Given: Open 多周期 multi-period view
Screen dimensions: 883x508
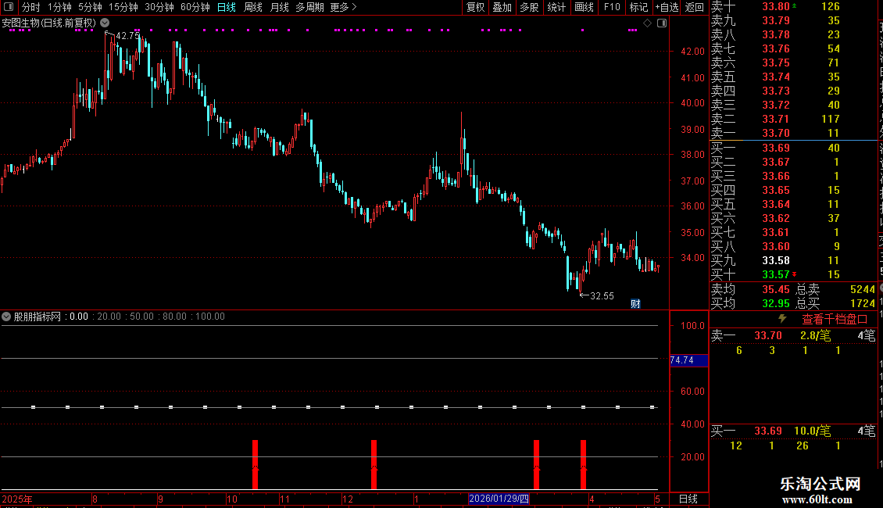Looking at the screenshot, I should coord(309,7).
